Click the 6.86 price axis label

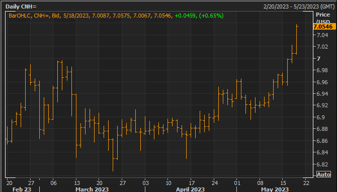[322, 141]
